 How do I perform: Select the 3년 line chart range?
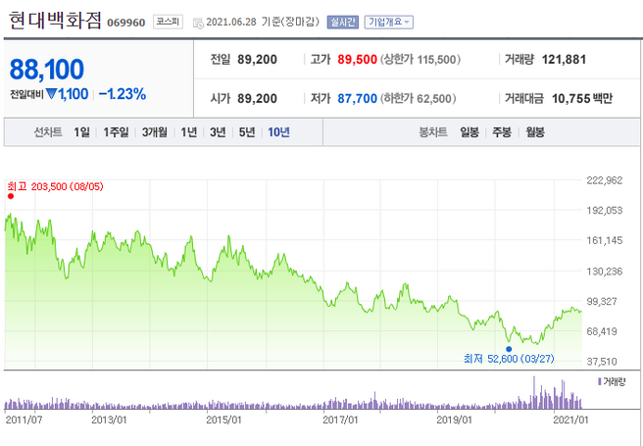click(218, 132)
